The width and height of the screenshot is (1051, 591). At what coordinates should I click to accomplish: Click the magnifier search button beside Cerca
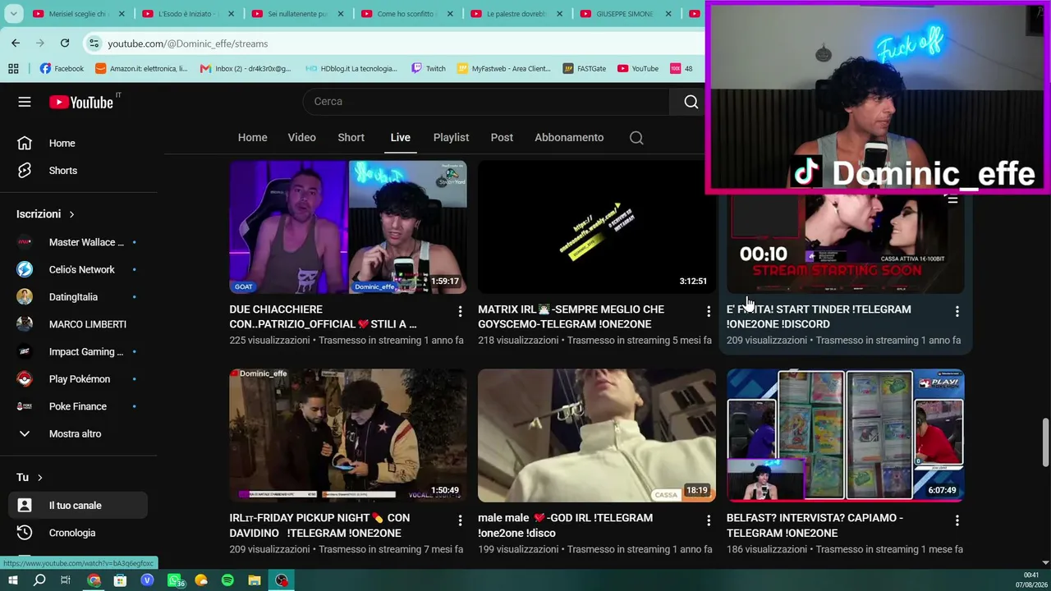tap(691, 102)
